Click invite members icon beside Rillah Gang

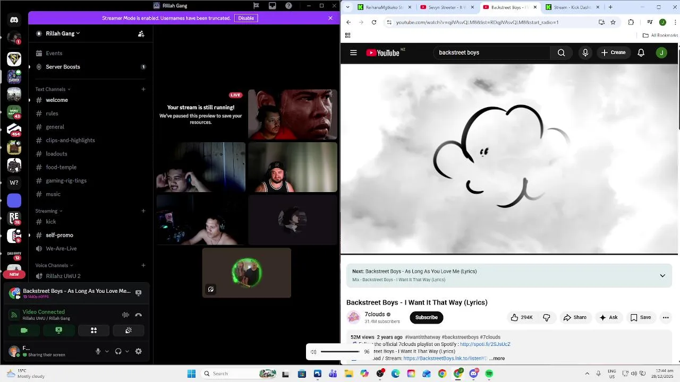point(141,33)
